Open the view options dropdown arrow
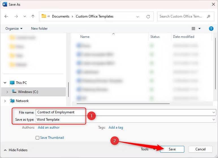Viewport: 218px width, 158px height. tap(199, 29)
